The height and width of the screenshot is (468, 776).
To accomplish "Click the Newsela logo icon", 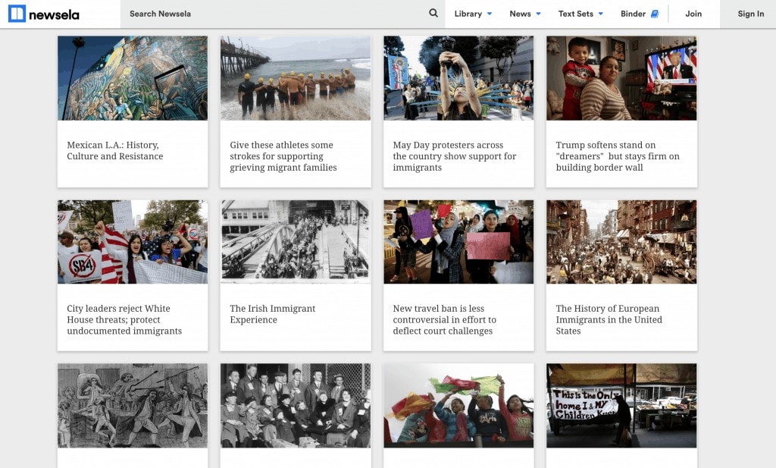I will (17, 14).
